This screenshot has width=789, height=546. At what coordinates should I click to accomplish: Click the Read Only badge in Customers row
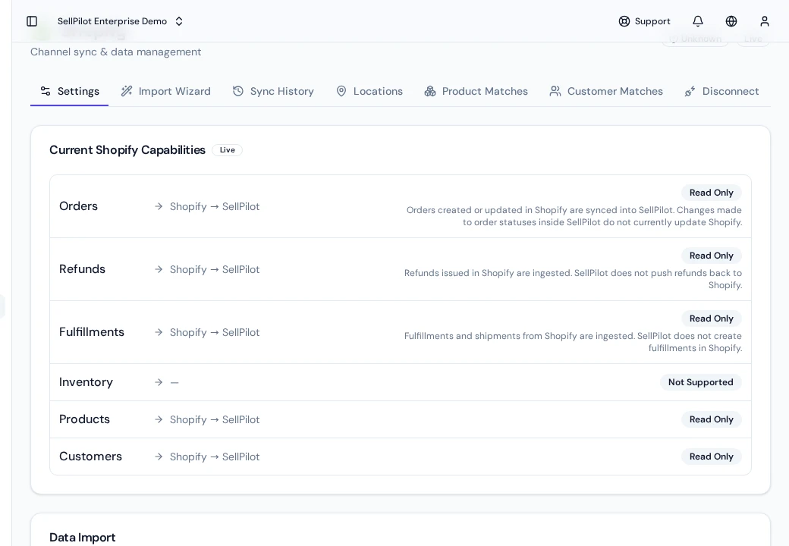click(x=711, y=457)
